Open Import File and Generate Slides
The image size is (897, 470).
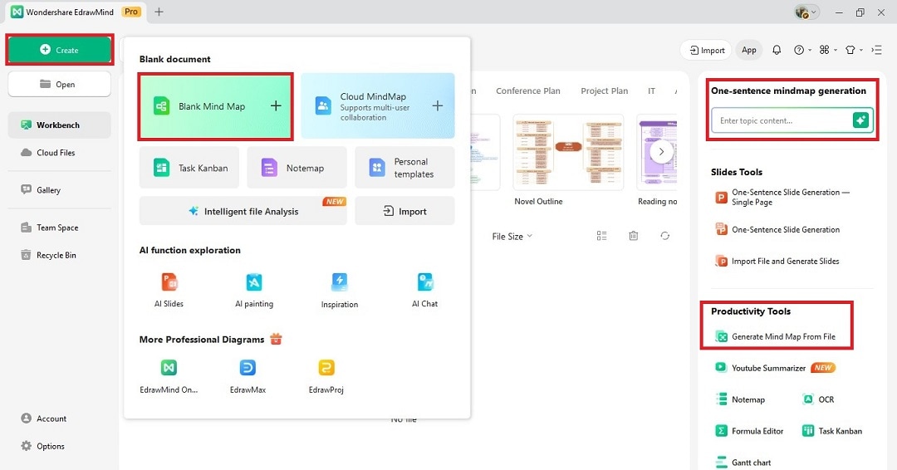777,261
